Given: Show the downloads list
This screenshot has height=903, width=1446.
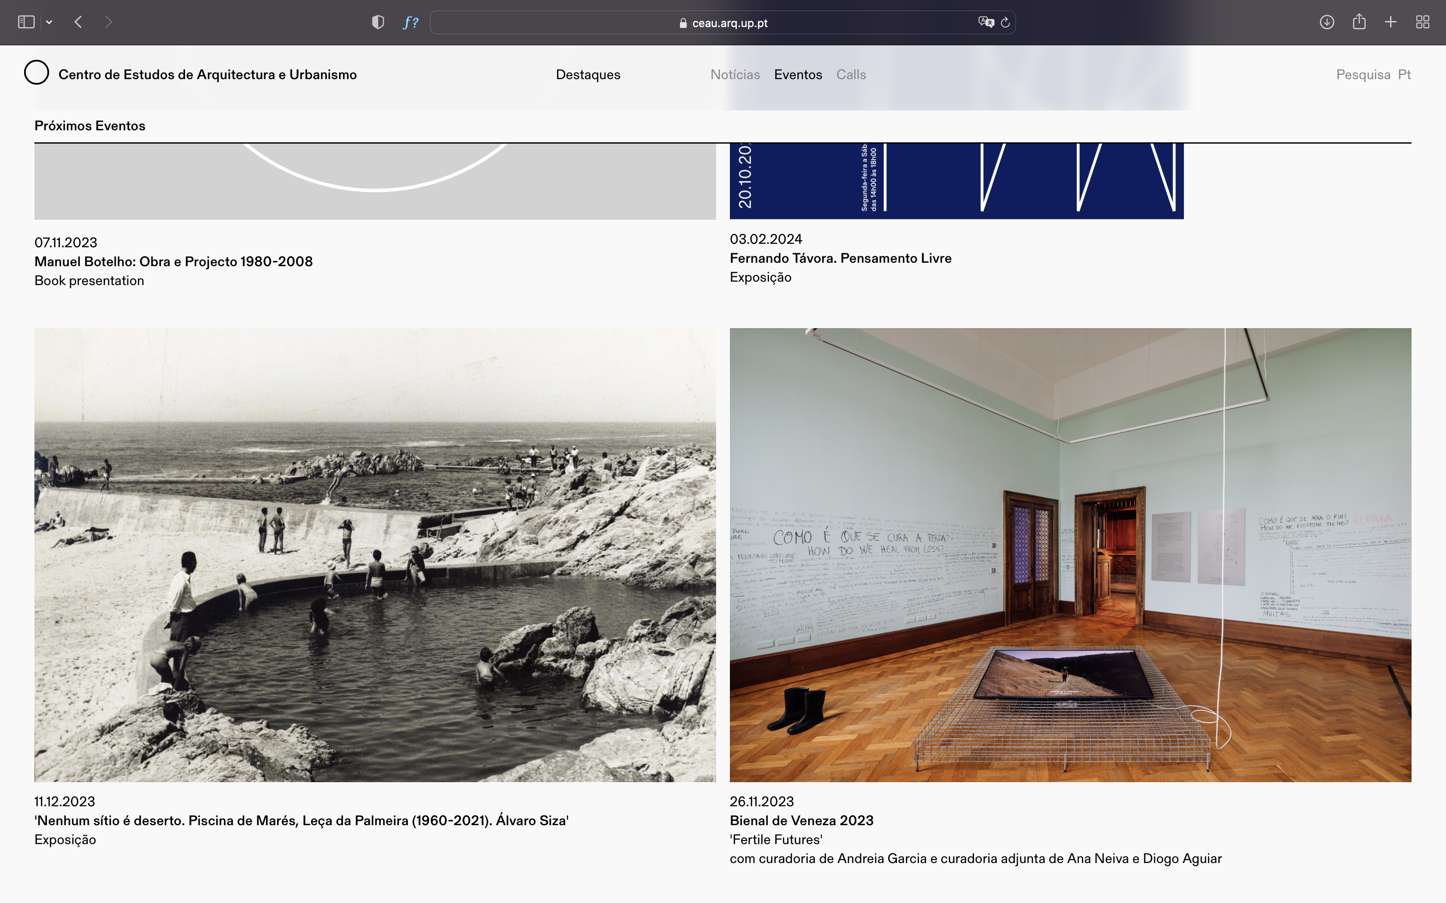Looking at the screenshot, I should click(x=1326, y=22).
